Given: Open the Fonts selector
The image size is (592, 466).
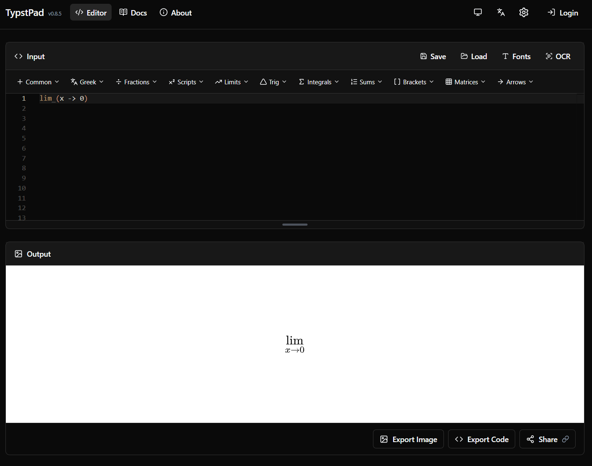Looking at the screenshot, I should pyautogui.click(x=516, y=57).
